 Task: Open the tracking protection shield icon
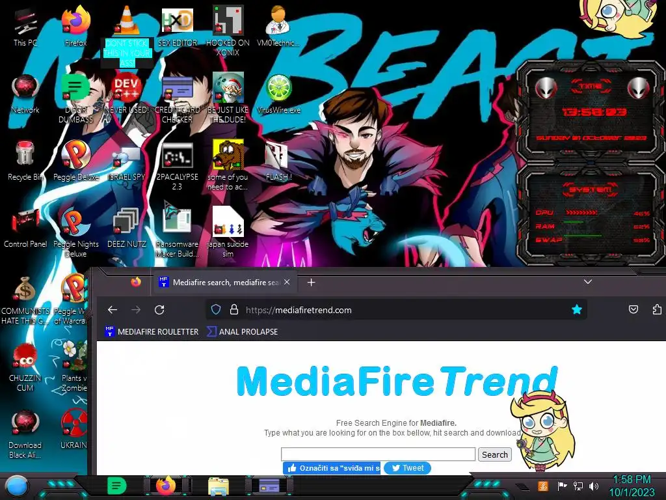pyautogui.click(x=216, y=309)
